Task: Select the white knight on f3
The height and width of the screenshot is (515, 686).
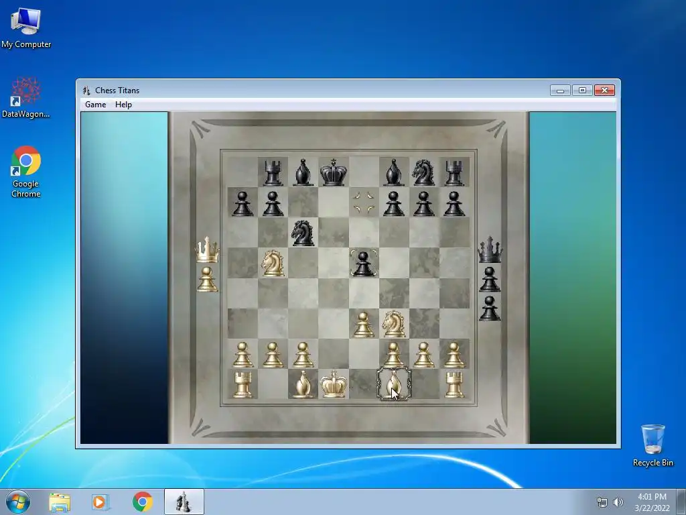Action: pos(394,324)
